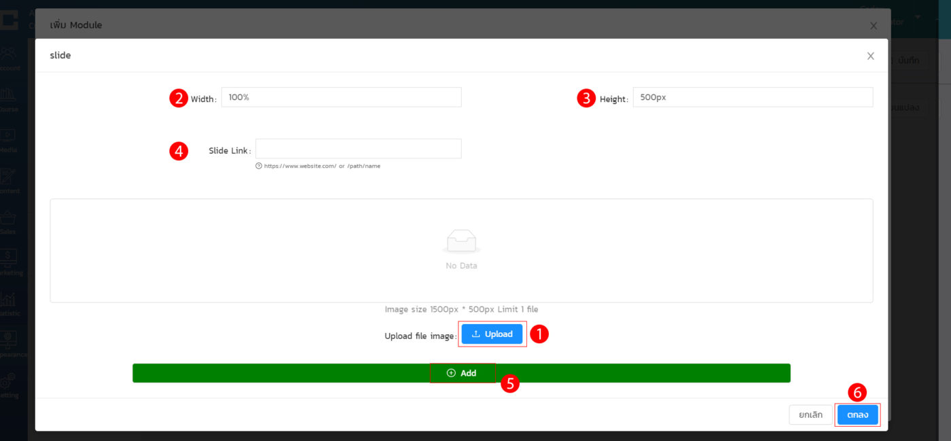Expand the user dropdown arrow at top right

pyautogui.click(x=918, y=17)
